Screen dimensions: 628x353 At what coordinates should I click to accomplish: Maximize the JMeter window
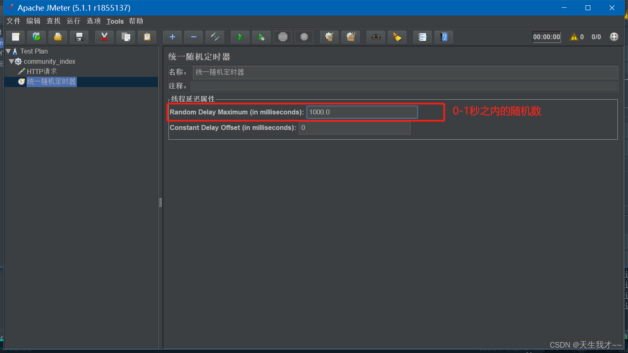(x=588, y=8)
